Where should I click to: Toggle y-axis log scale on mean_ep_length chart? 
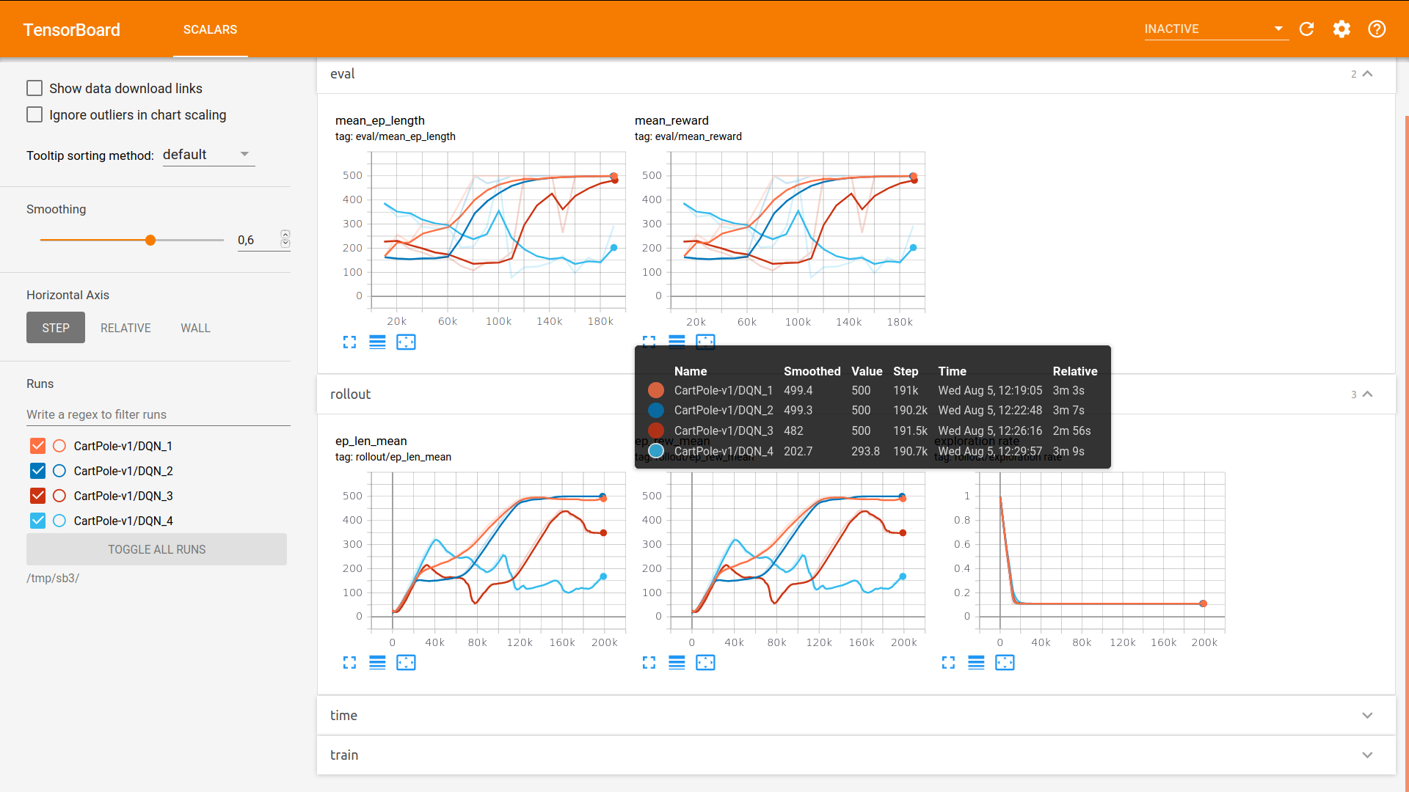(377, 342)
